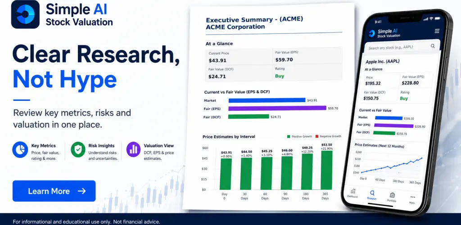Click the phone Price $195.32 value
Viewport: 461px width, 225px height.
[x=373, y=83]
